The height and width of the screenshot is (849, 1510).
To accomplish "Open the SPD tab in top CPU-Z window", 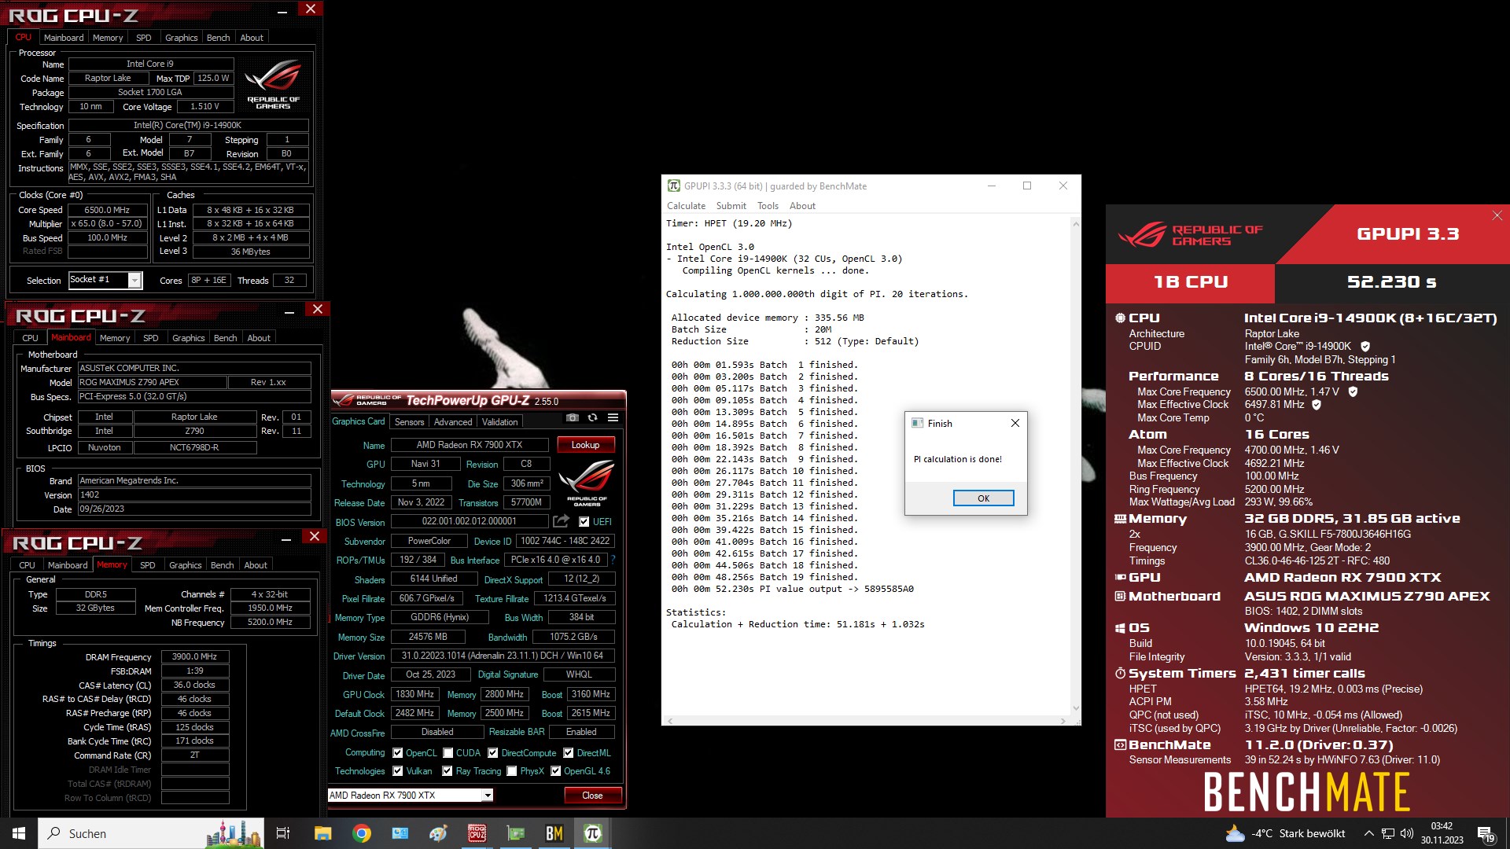I will click(x=143, y=38).
